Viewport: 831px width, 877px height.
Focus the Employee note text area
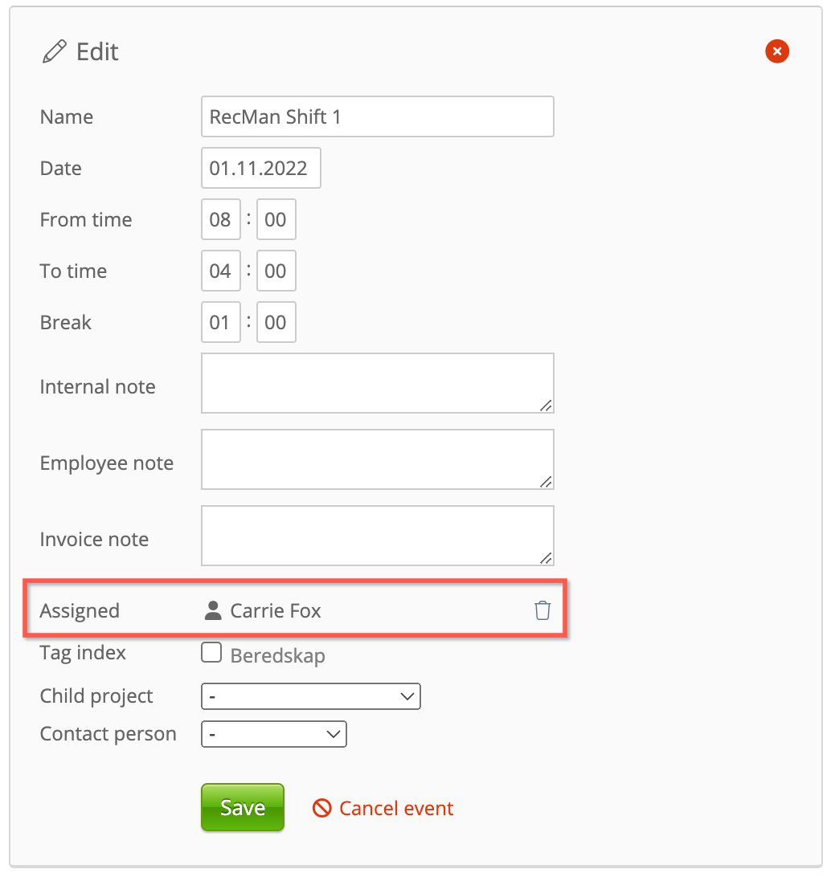tap(377, 459)
